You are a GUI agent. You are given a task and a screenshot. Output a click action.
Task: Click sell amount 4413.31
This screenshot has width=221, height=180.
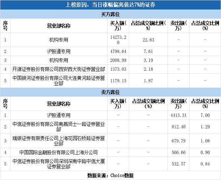coord(178,115)
